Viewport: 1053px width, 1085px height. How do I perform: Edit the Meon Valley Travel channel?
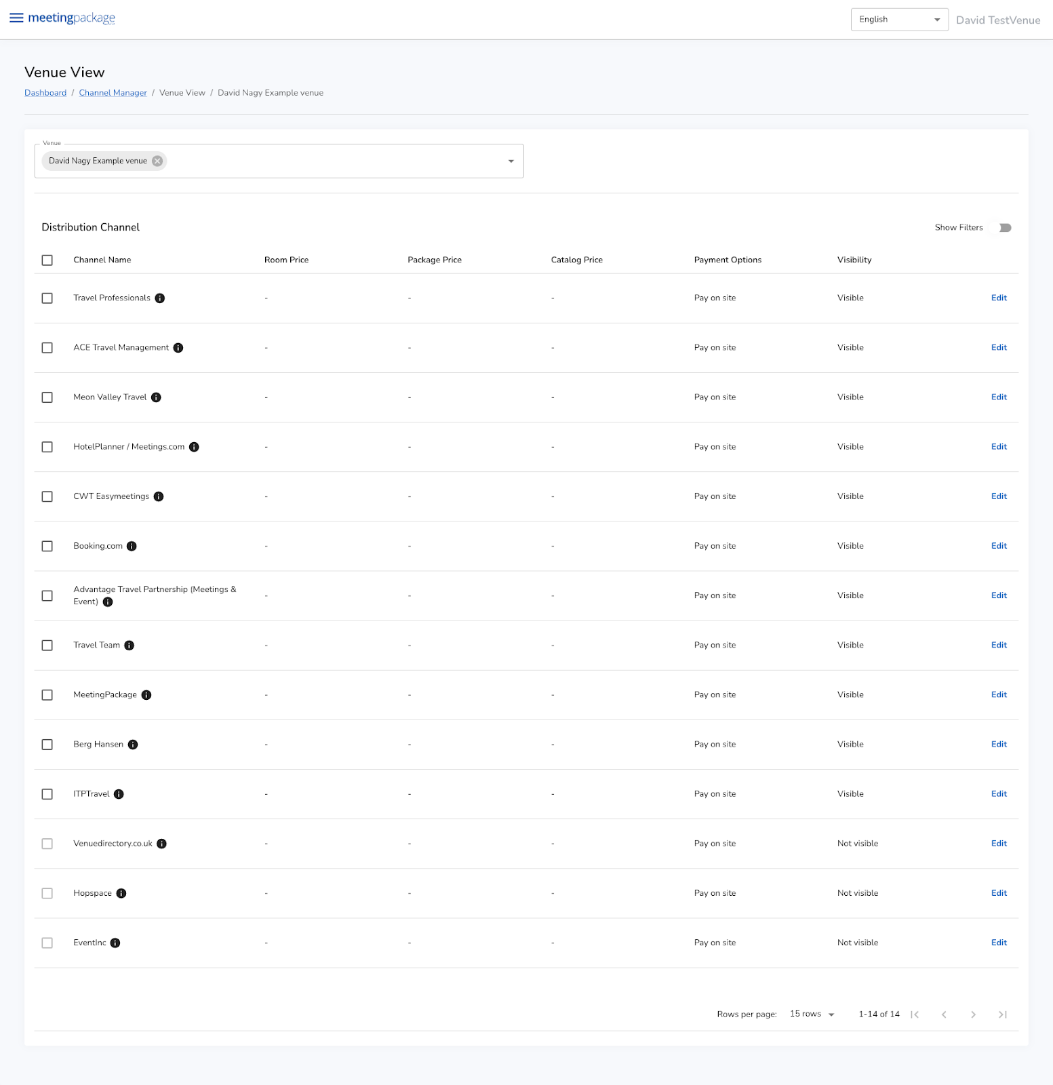coord(999,397)
